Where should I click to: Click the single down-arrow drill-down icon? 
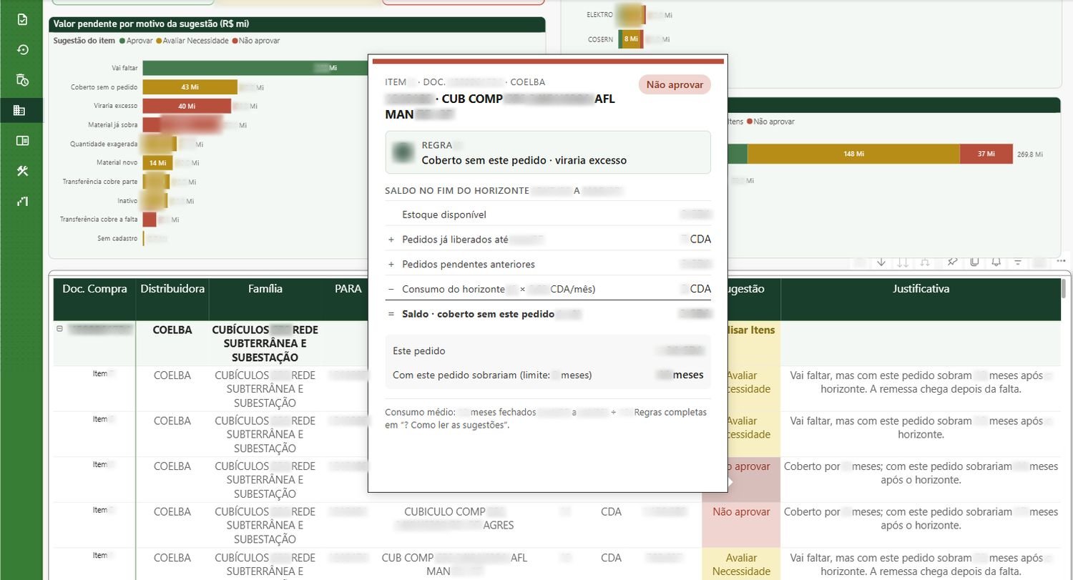coord(881,262)
